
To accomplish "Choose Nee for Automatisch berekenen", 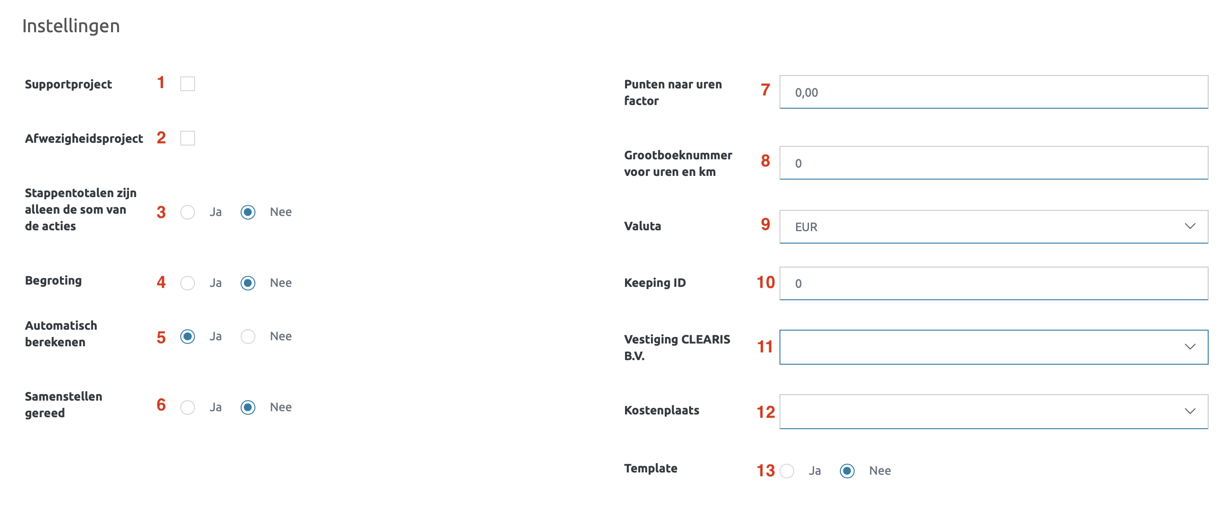I will click(x=248, y=336).
